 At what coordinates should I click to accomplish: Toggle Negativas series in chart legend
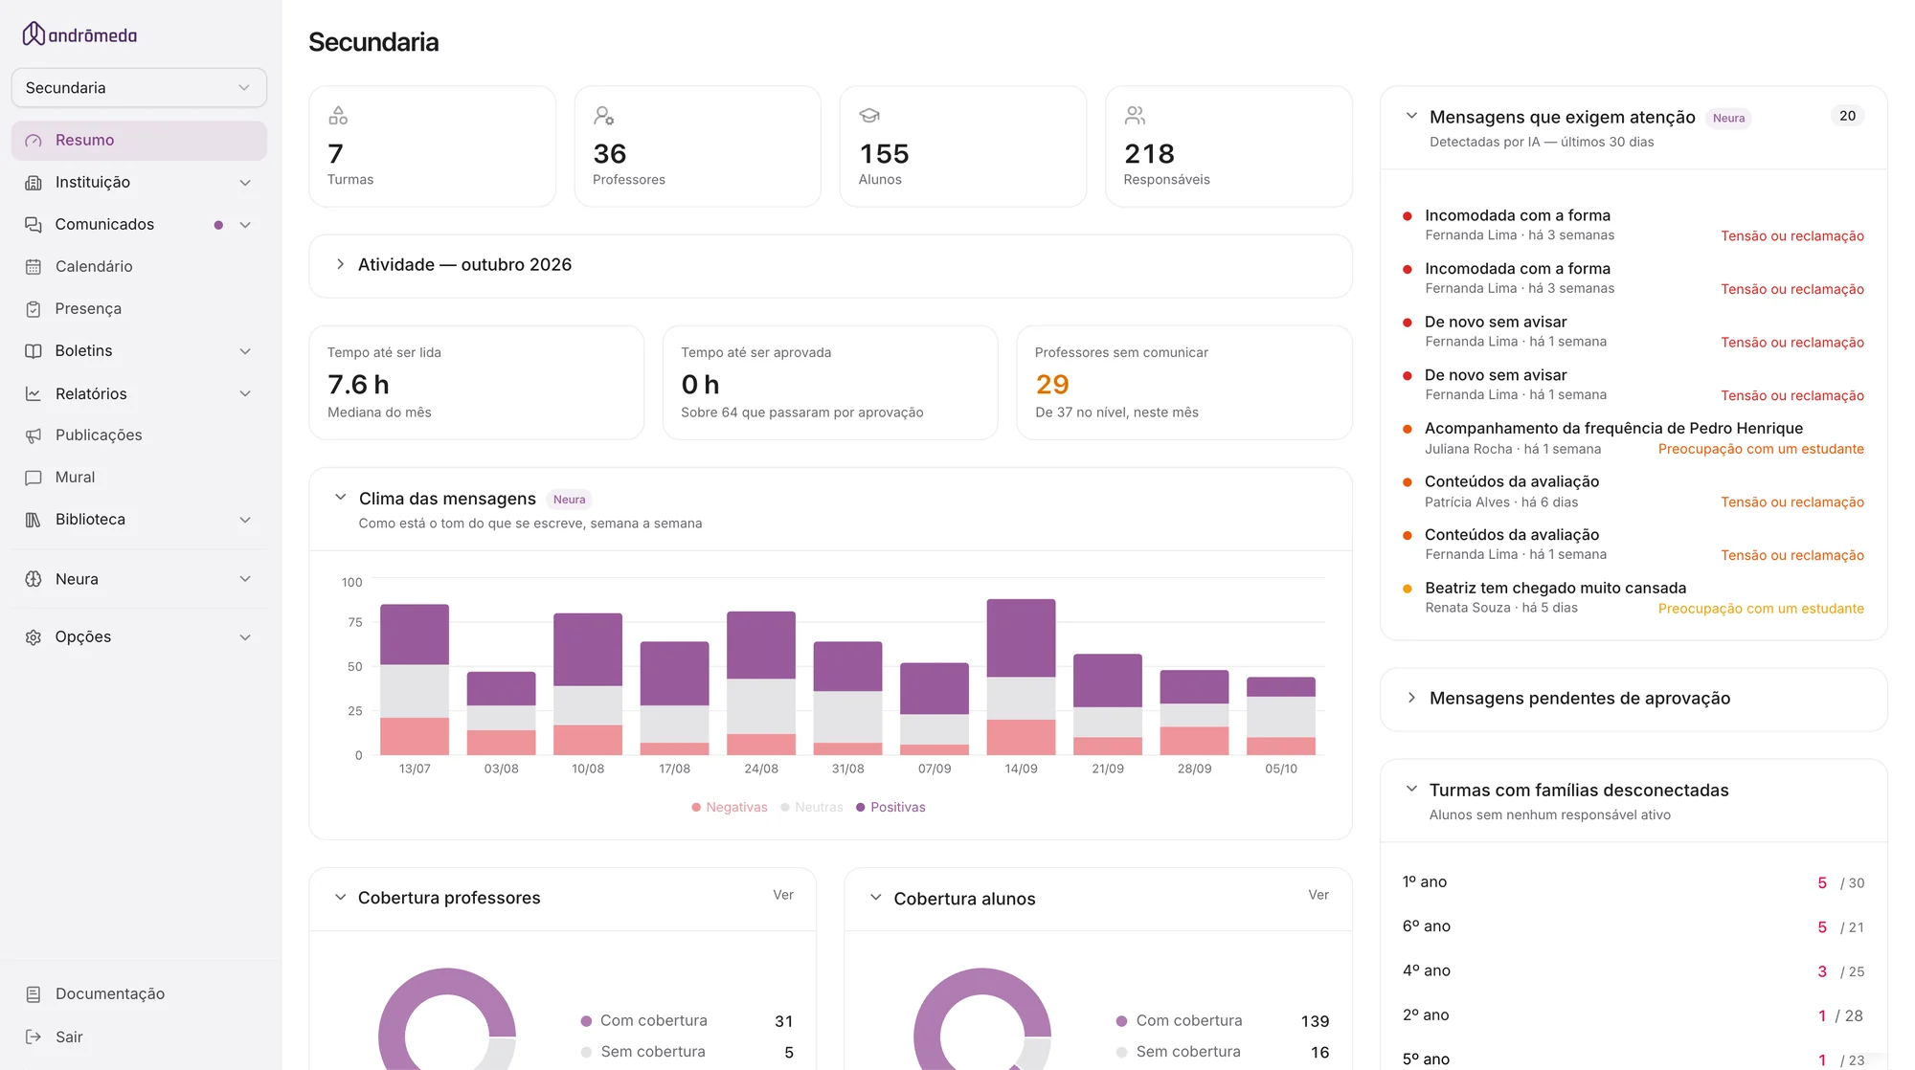pyautogui.click(x=730, y=808)
